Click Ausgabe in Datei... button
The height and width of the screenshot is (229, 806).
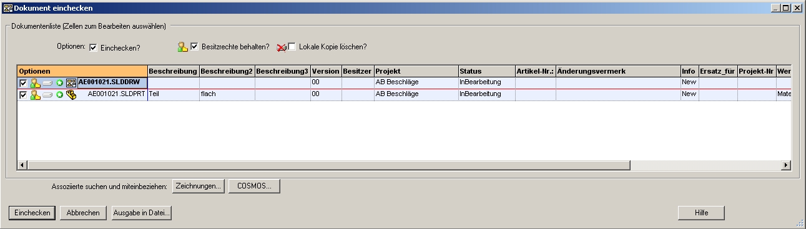click(142, 213)
